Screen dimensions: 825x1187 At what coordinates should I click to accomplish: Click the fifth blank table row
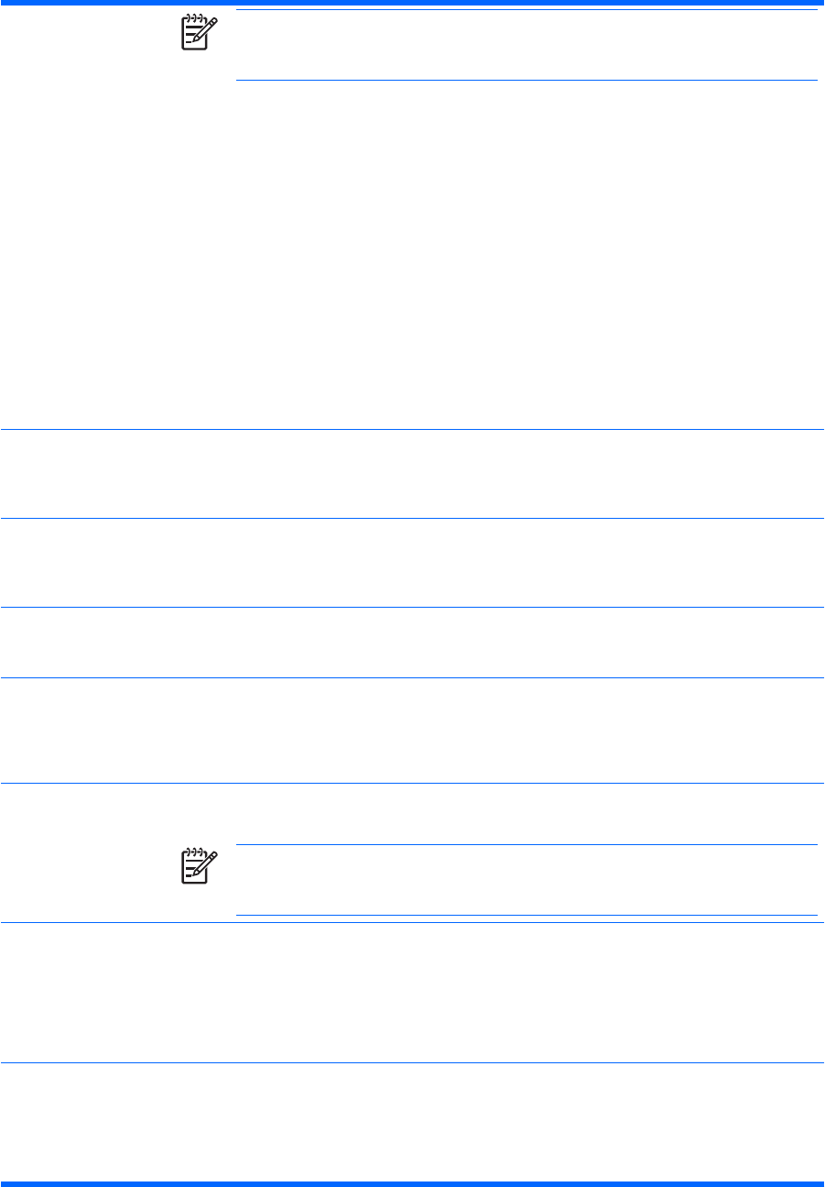412,730
